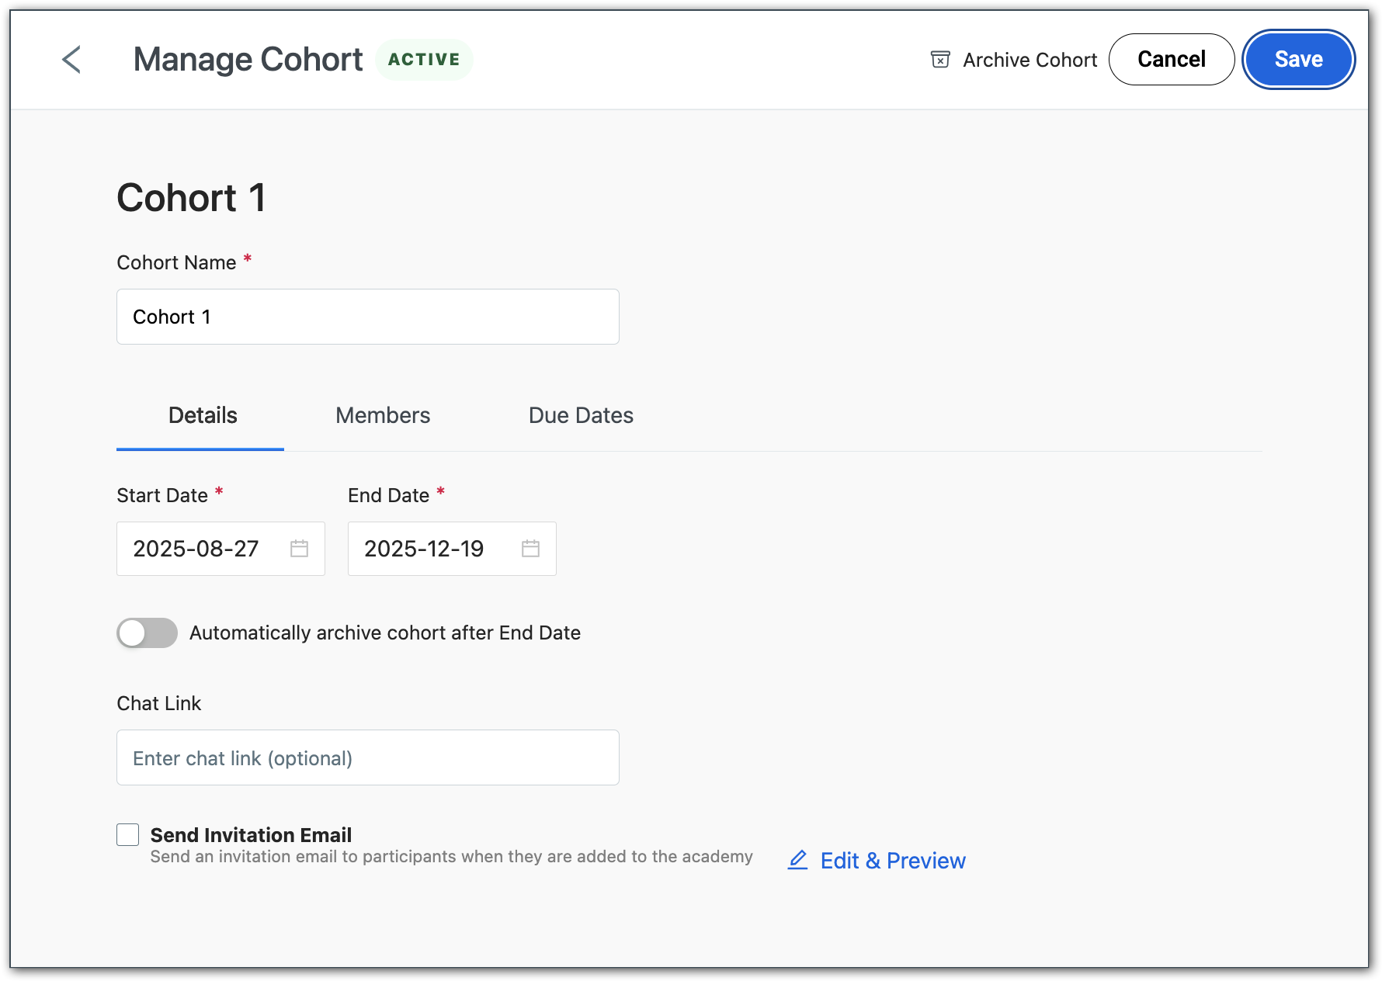Viewport: 1382px width, 981px height.
Task: Click inside the Cohort Name field
Action: pos(367,317)
